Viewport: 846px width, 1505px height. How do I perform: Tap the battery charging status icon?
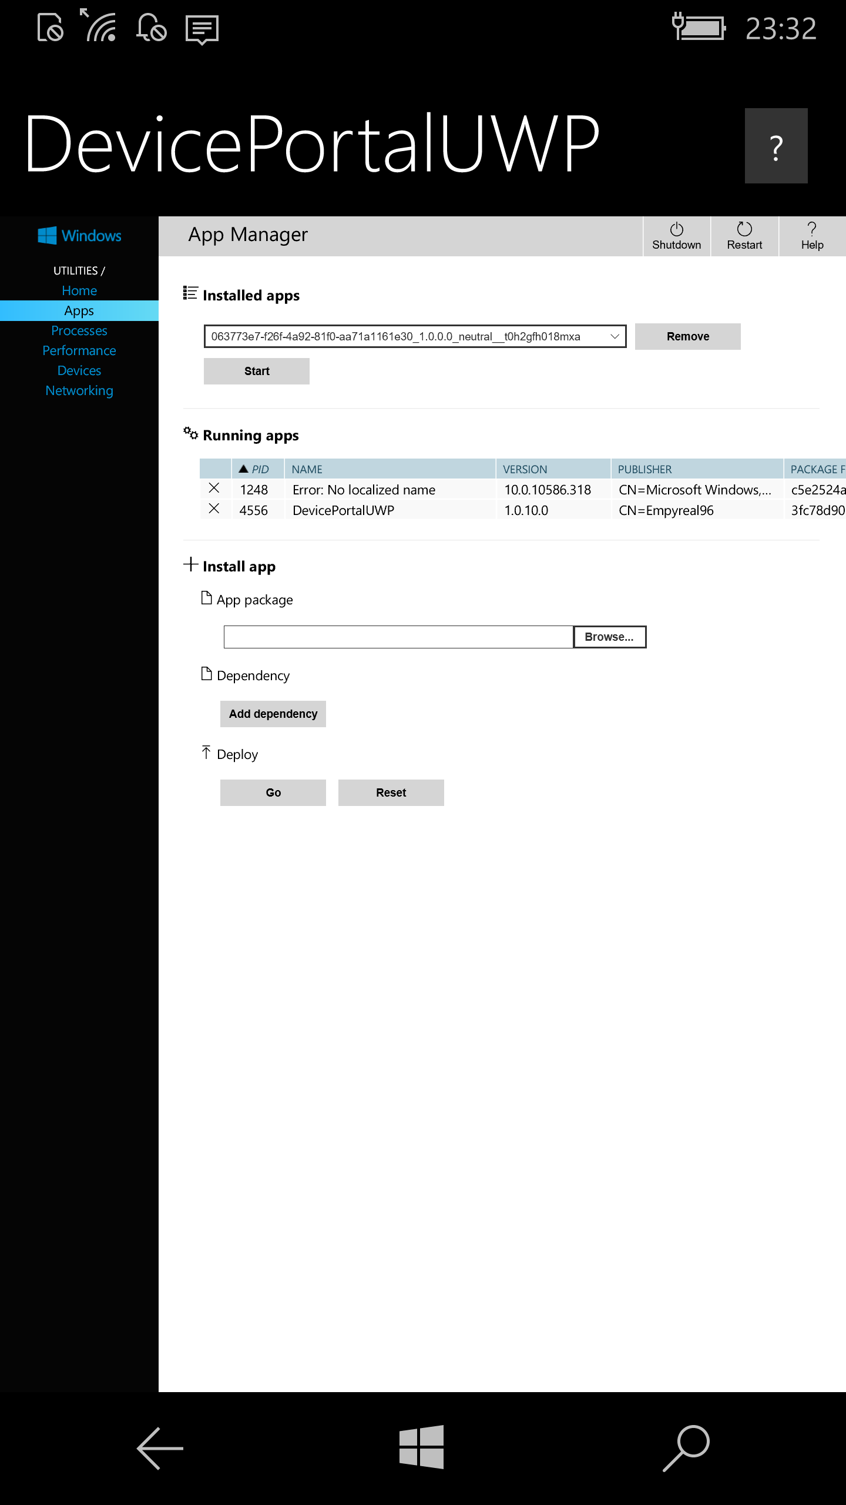click(699, 27)
